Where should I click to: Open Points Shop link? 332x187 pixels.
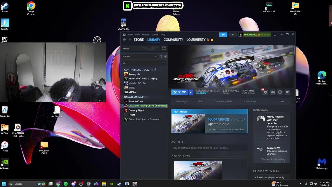[x=250, y=101]
